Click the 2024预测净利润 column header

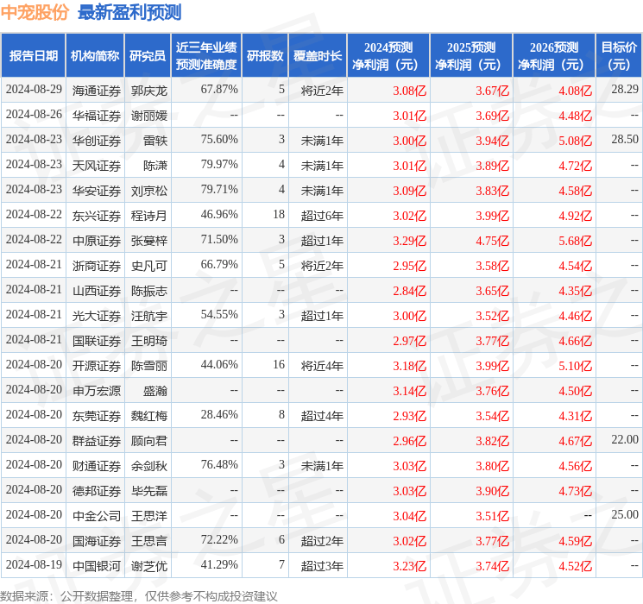[x=388, y=56]
